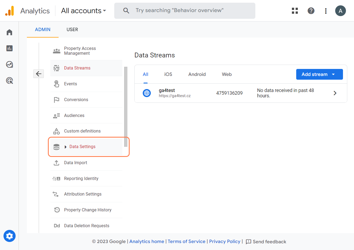Click the Data Streams menu label
This screenshot has height=250, width=354.
[x=77, y=68]
